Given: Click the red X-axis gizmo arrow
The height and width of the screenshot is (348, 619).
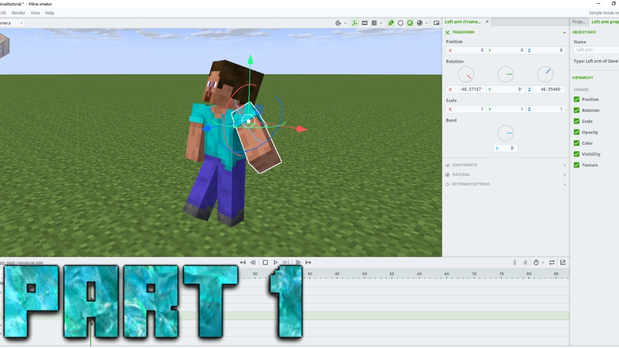Looking at the screenshot, I should pyautogui.click(x=302, y=129).
